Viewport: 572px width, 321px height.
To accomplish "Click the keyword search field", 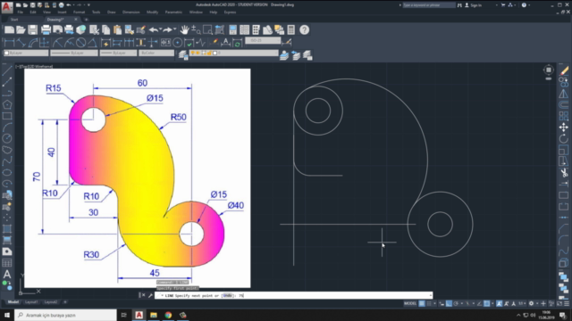I will tap(429, 5).
